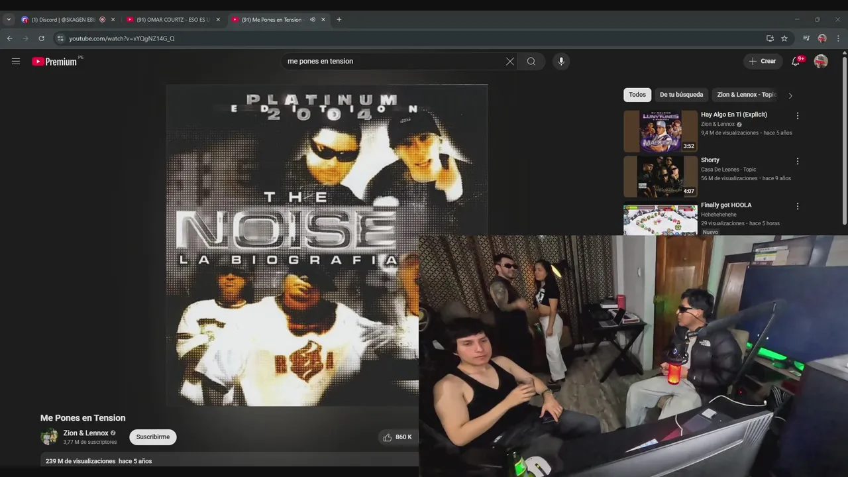View site information icon in address bar
Screen dimensions: 848x477
tap(60, 38)
